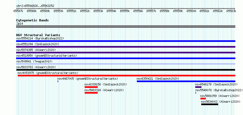
Task: Select the blue nsv6350621 variant bar
Action: [186, 81]
